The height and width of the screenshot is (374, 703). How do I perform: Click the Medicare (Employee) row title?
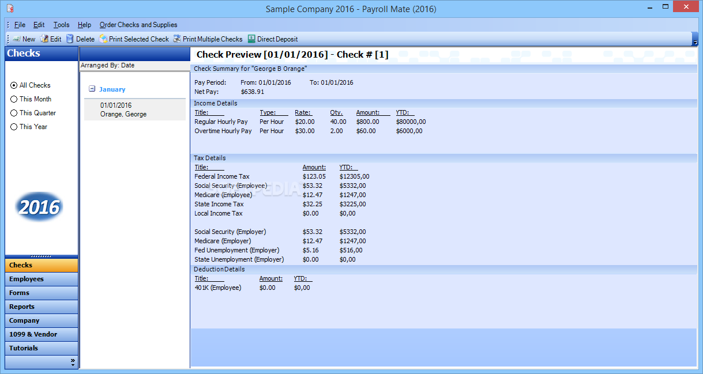pyautogui.click(x=223, y=195)
